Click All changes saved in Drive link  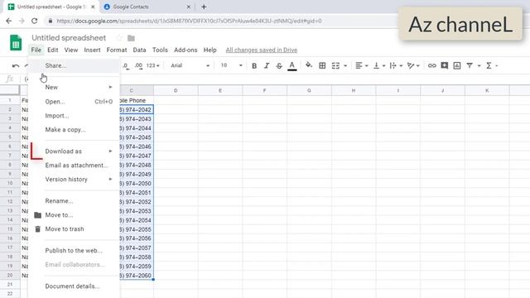click(262, 50)
